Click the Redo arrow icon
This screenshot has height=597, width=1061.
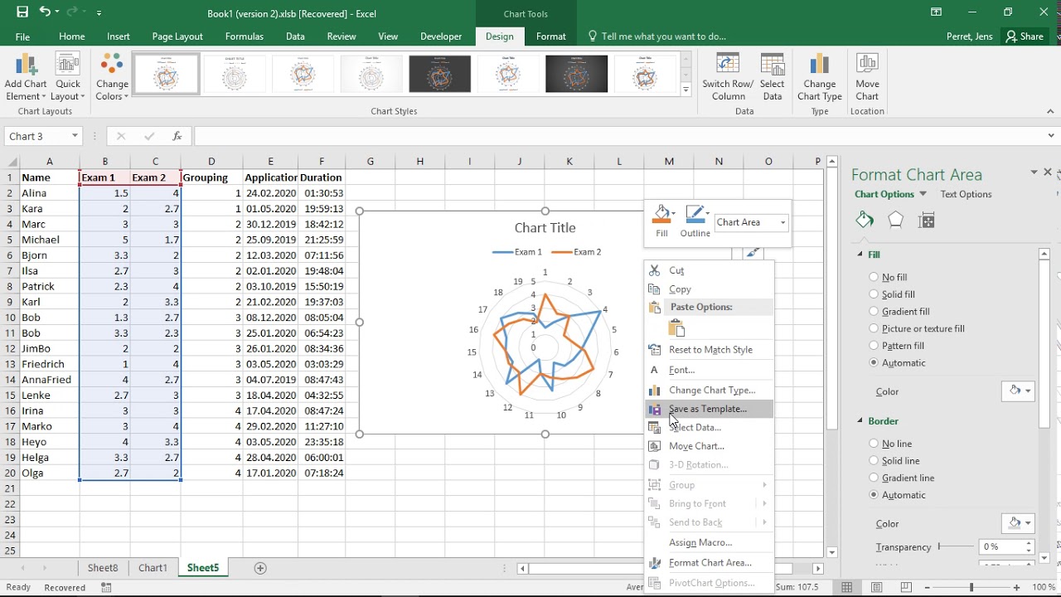coord(74,12)
